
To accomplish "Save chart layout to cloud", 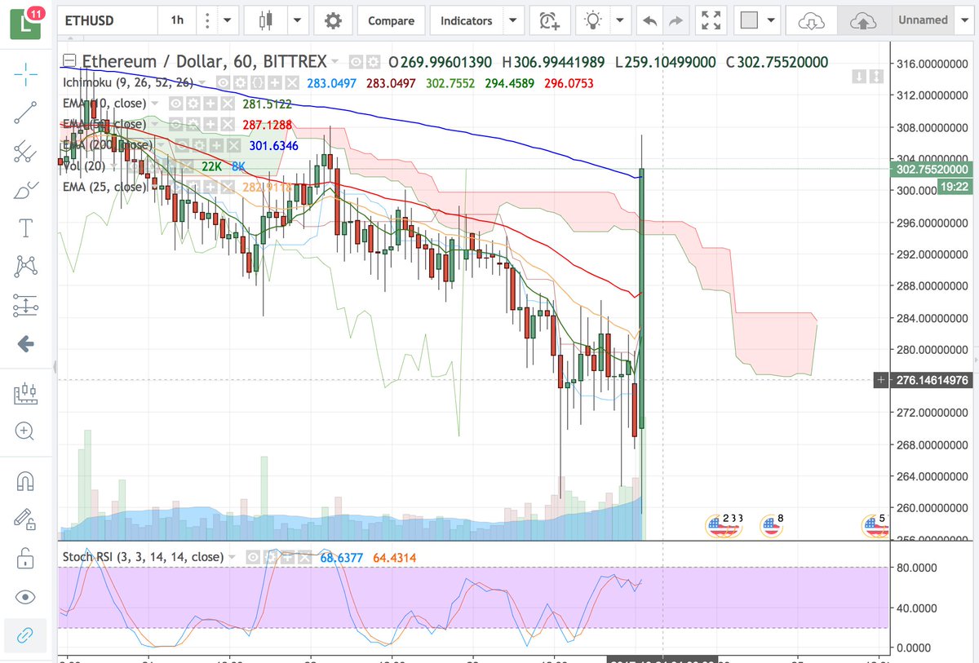I will 863,20.
